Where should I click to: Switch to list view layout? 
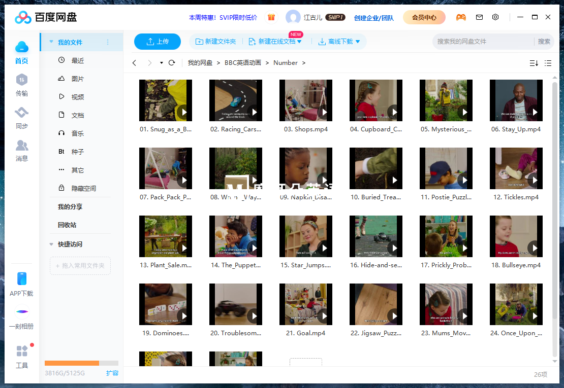click(x=548, y=63)
